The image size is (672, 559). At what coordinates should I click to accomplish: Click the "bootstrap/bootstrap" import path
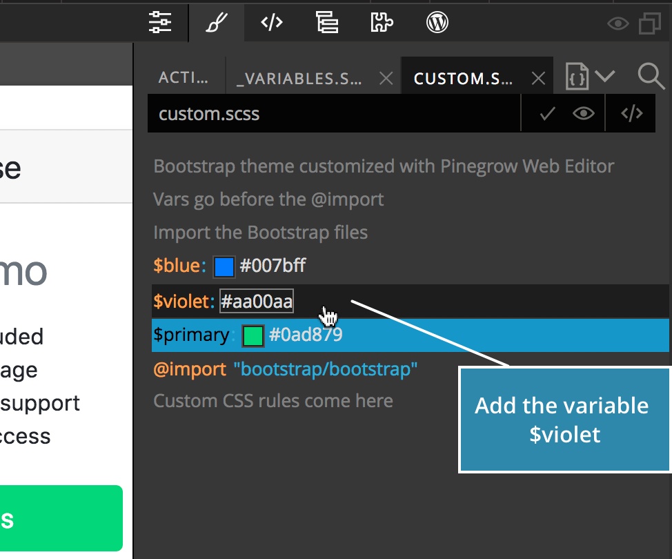pos(325,369)
